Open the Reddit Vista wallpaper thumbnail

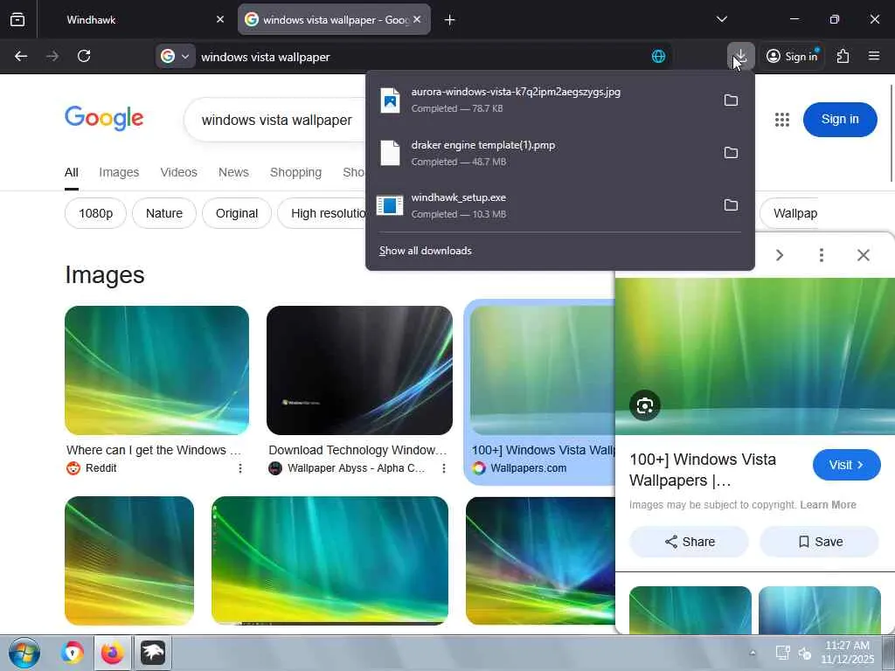coord(157,370)
